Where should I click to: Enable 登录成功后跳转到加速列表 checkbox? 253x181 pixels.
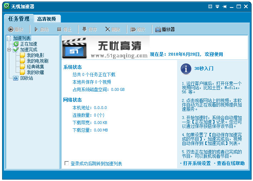(67, 163)
